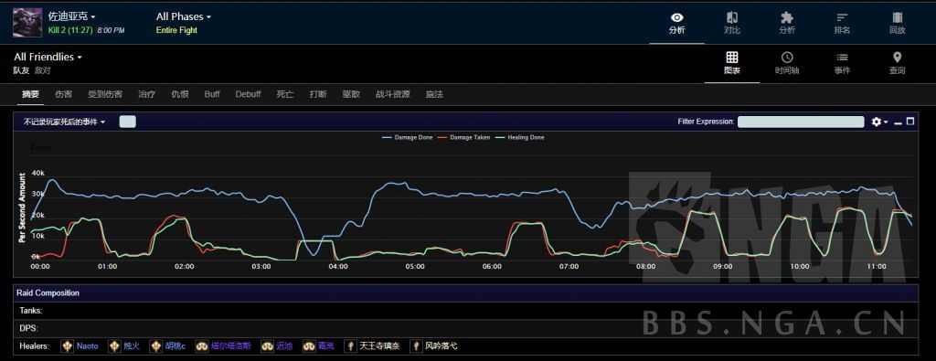Toggle the Healing Done legend series
This screenshot has width=936, height=361.
520,137
